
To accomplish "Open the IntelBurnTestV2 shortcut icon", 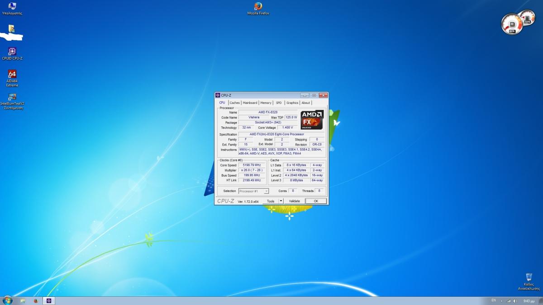I will click(12, 101).
